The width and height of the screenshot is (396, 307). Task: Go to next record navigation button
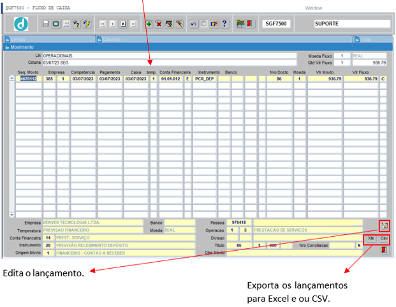point(123,24)
